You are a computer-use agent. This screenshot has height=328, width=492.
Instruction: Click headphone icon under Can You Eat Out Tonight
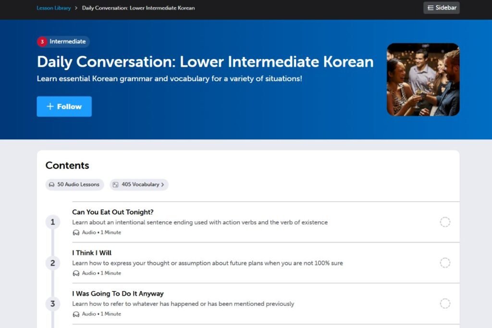coord(76,232)
